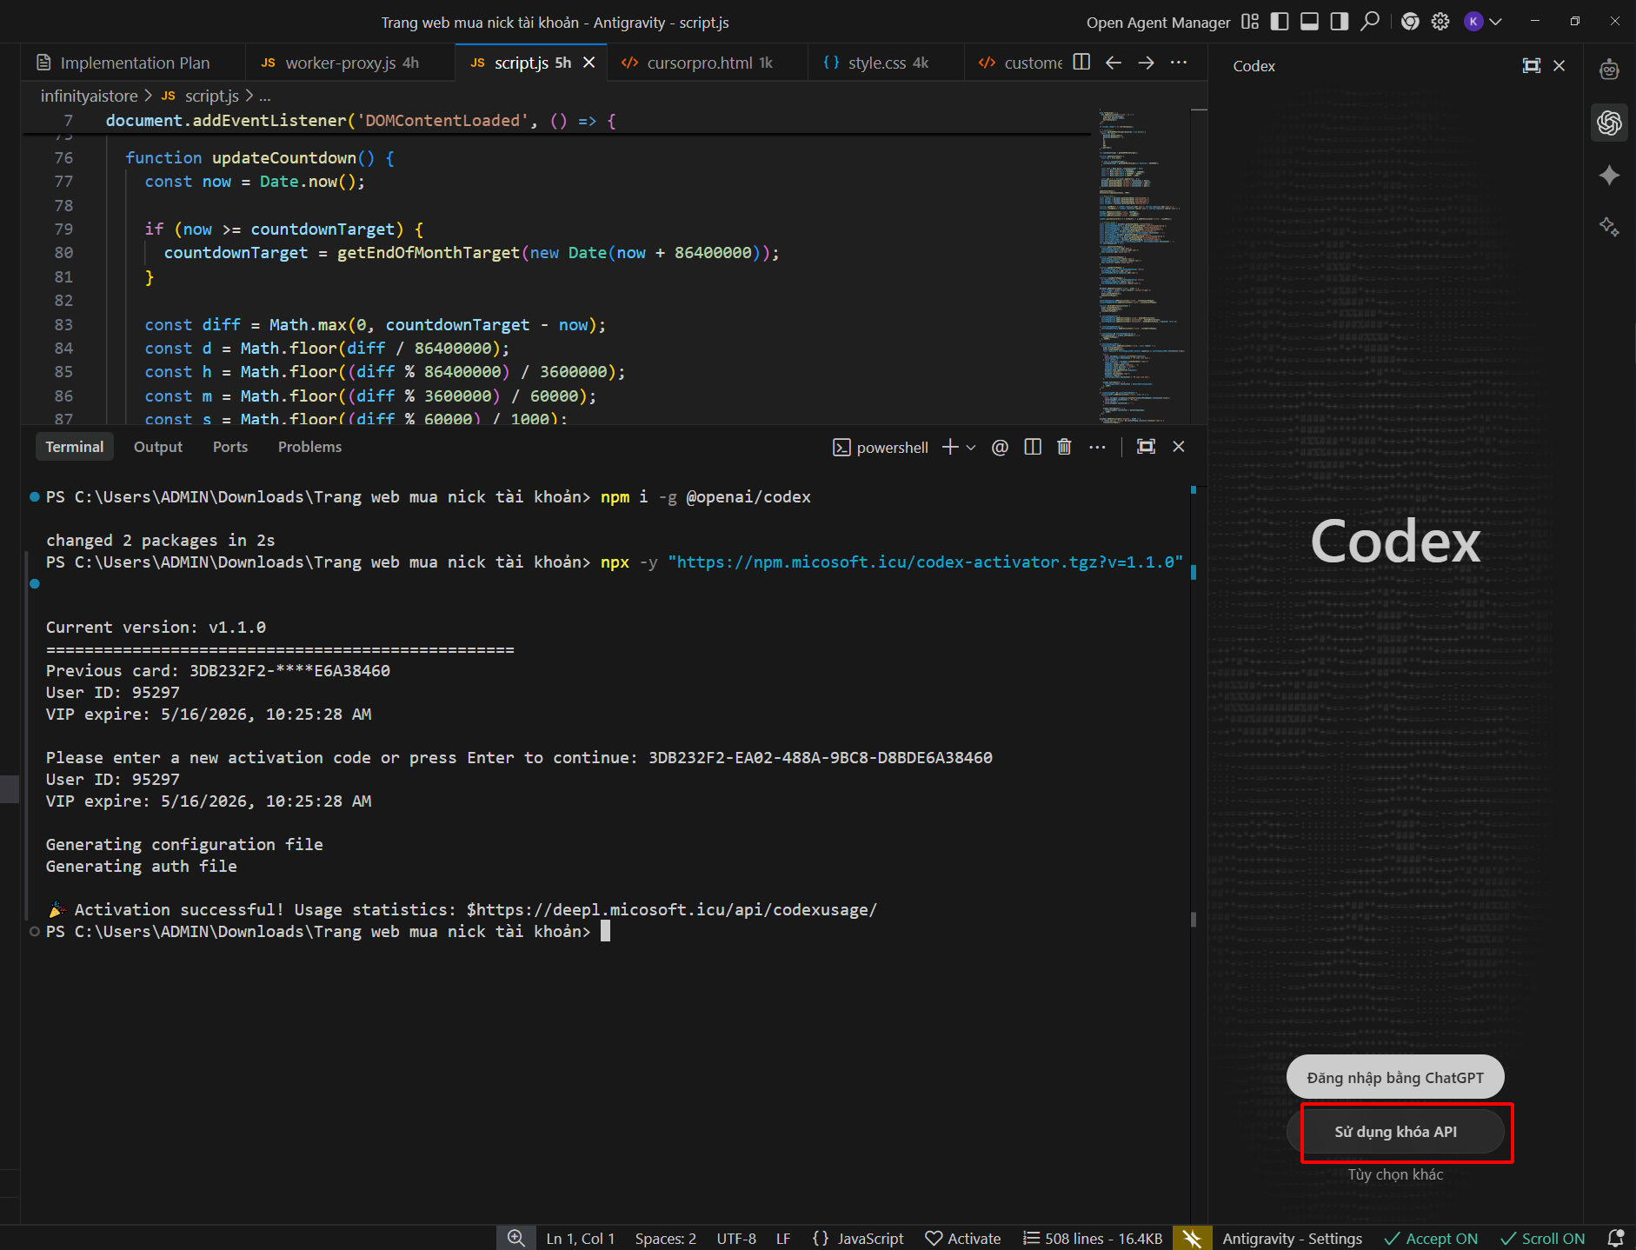This screenshot has width=1636, height=1250.
Task: Go back in editor navigation
Action: pos(1114,63)
